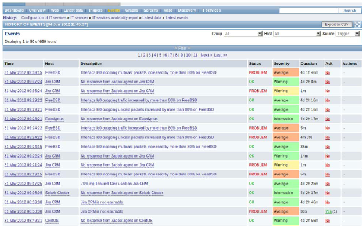Viewport: 363px width, 227px height.
Task: Click OK status in the 09:17:25 row
Action: click(x=251, y=184)
